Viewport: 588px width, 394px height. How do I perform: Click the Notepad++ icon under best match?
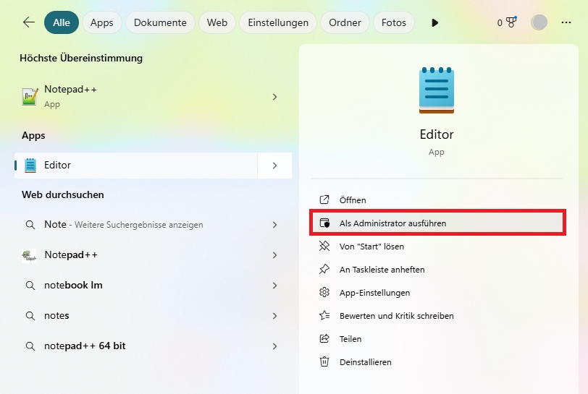[30, 97]
